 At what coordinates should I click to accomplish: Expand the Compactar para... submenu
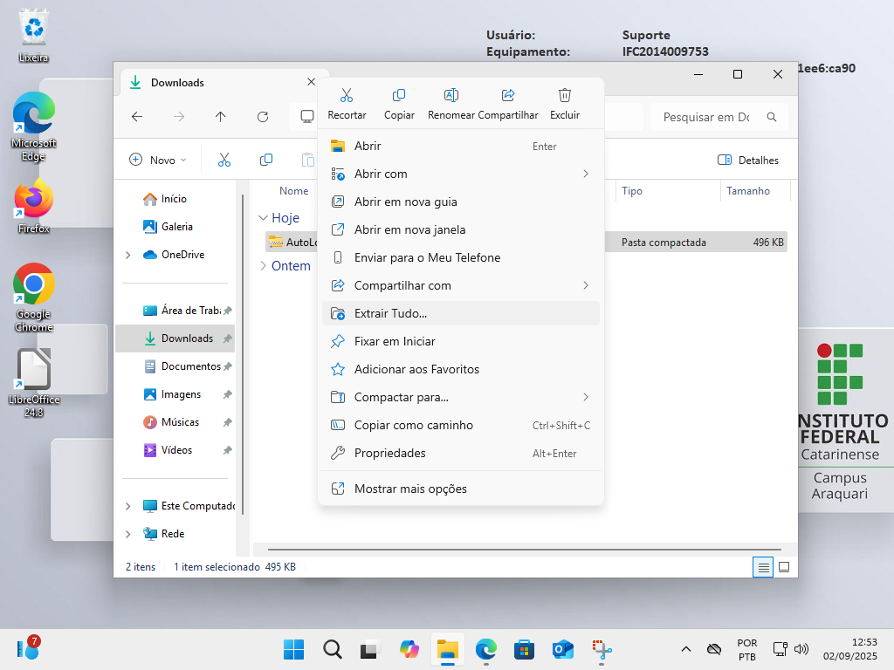point(586,397)
